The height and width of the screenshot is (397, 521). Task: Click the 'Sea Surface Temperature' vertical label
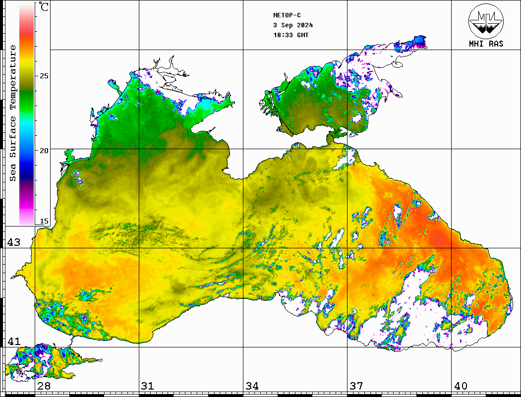pyautogui.click(x=12, y=113)
